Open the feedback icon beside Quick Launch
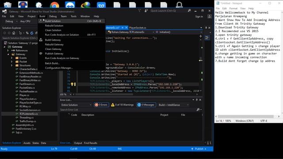 [x=146, y=11]
